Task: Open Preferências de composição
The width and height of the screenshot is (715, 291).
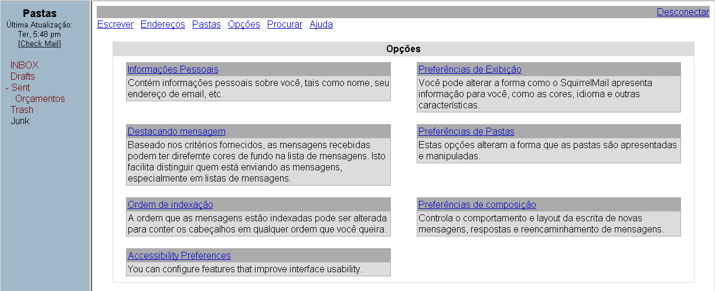Action: coord(477,205)
